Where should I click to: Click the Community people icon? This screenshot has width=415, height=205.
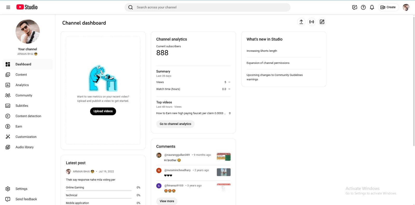pyautogui.click(x=8, y=95)
